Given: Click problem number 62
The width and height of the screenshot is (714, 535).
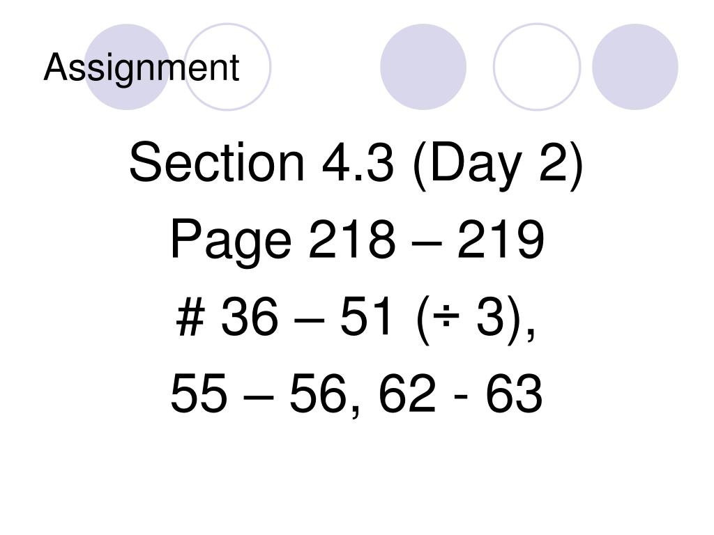Looking at the screenshot, I should point(407,393).
